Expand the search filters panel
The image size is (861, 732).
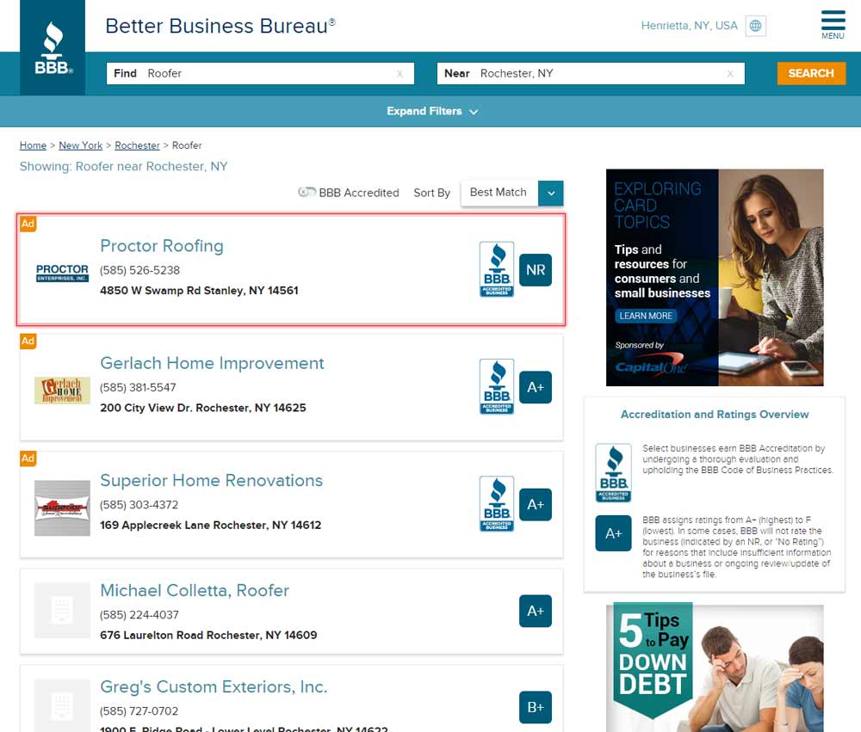pos(431,111)
